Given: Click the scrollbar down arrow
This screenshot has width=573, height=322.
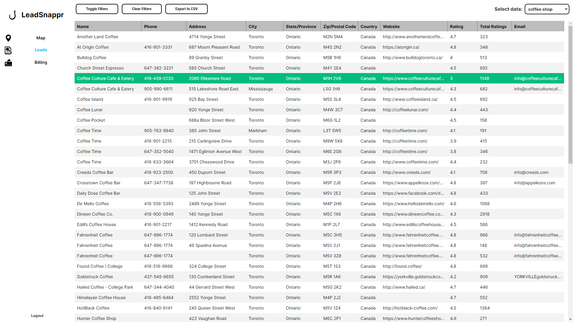Looking at the screenshot, I should tap(570, 320).
